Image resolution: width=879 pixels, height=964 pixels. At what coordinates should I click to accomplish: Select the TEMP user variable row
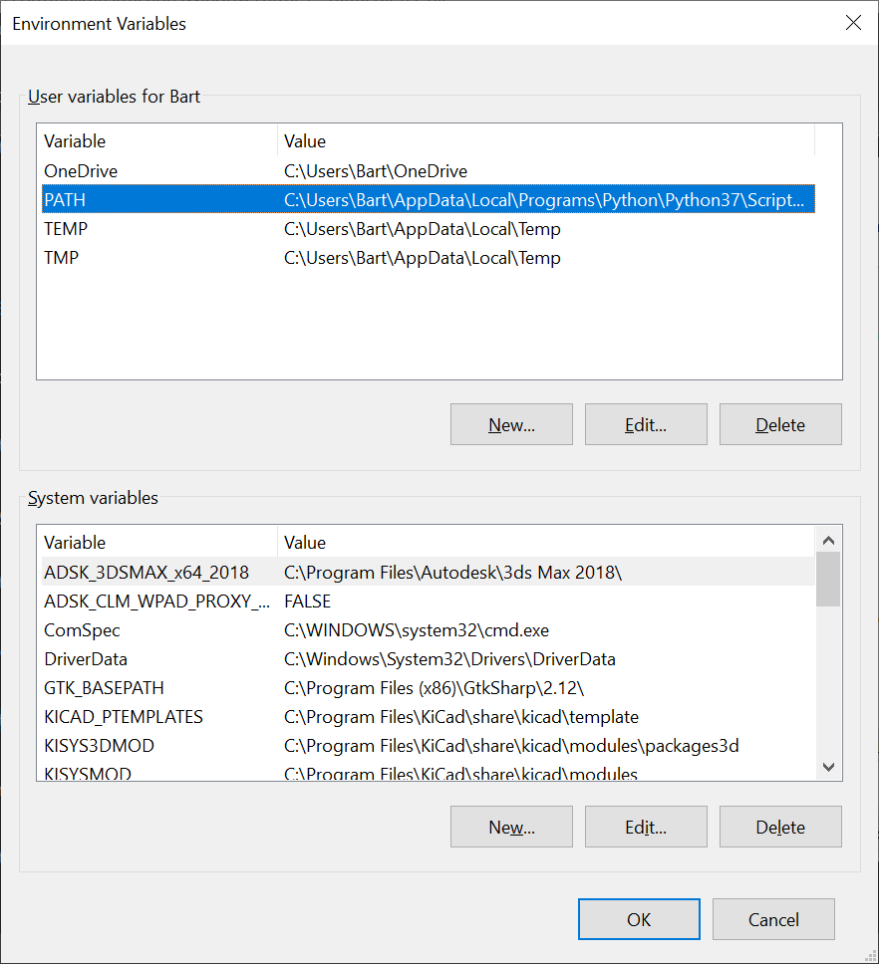click(x=429, y=229)
